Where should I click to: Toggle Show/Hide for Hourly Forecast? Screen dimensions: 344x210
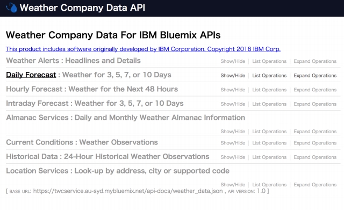tap(233, 90)
